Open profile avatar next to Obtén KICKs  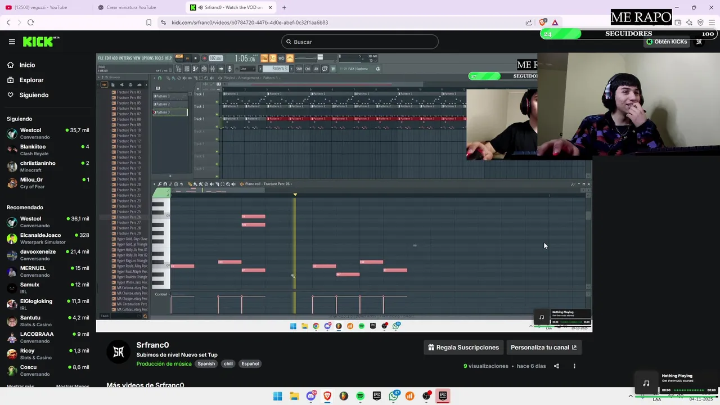coord(699,42)
